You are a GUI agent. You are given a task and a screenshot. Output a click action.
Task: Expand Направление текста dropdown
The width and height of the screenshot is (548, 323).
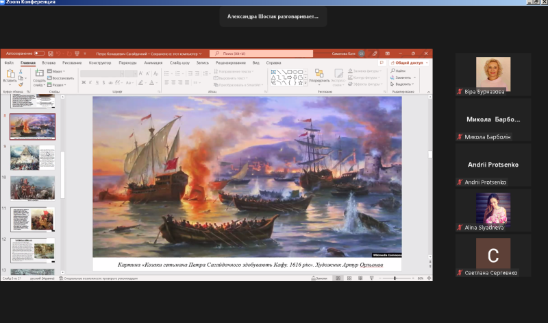click(234, 71)
